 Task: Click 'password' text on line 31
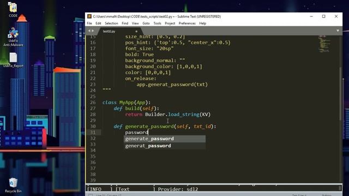coord(136,132)
